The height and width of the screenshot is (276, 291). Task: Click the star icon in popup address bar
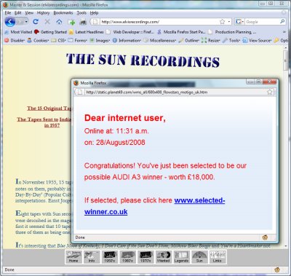[269, 92]
